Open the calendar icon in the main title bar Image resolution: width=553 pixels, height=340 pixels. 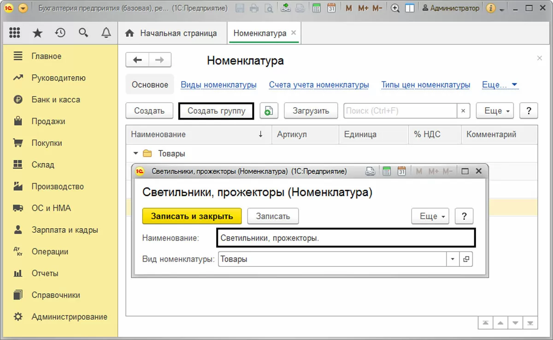click(x=331, y=8)
